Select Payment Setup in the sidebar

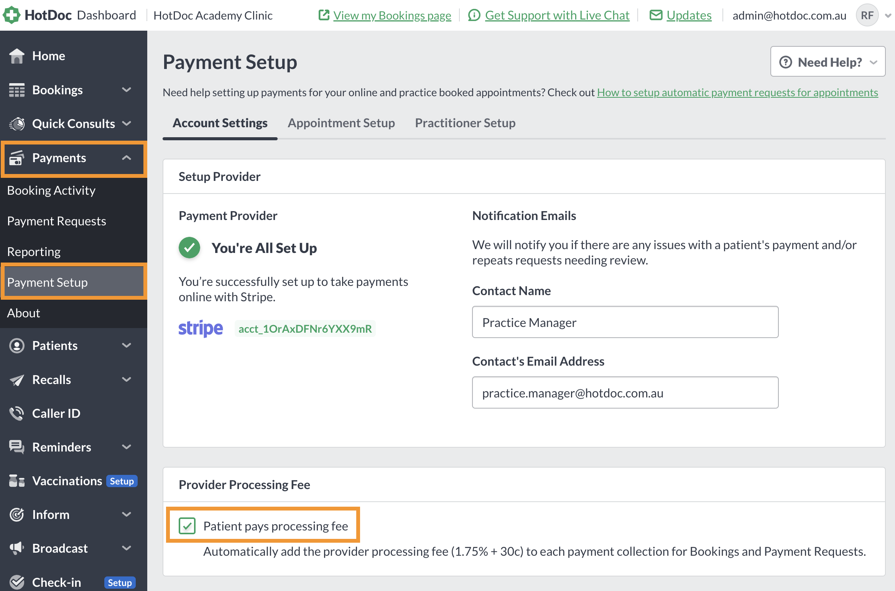(x=74, y=282)
